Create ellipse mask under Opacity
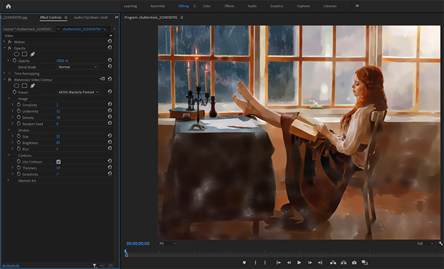 click(16, 54)
